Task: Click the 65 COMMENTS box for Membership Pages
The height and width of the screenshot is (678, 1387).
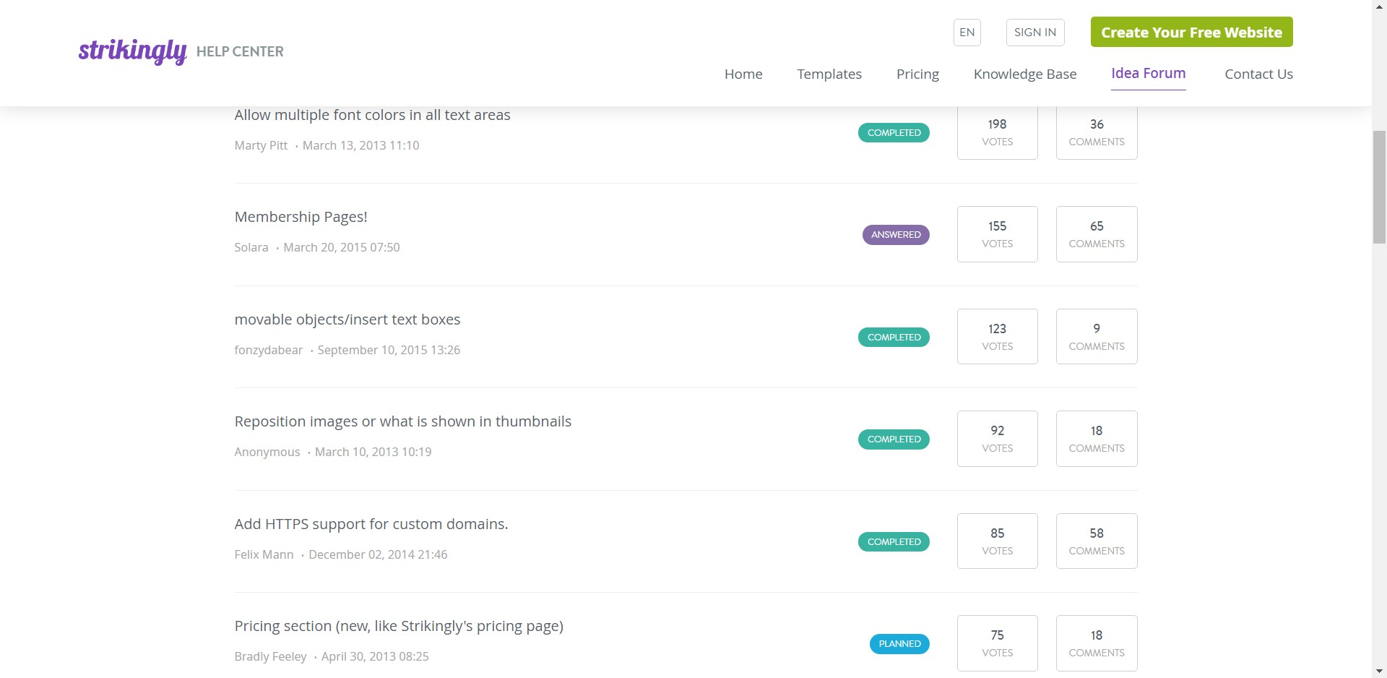Action: click(1096, 233)
